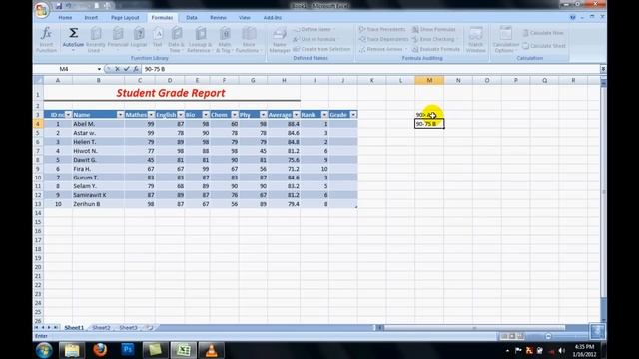The height and width of the screenshot is (359, 639).
Task: Click the Select All corner of the grid
Action: 38,80
